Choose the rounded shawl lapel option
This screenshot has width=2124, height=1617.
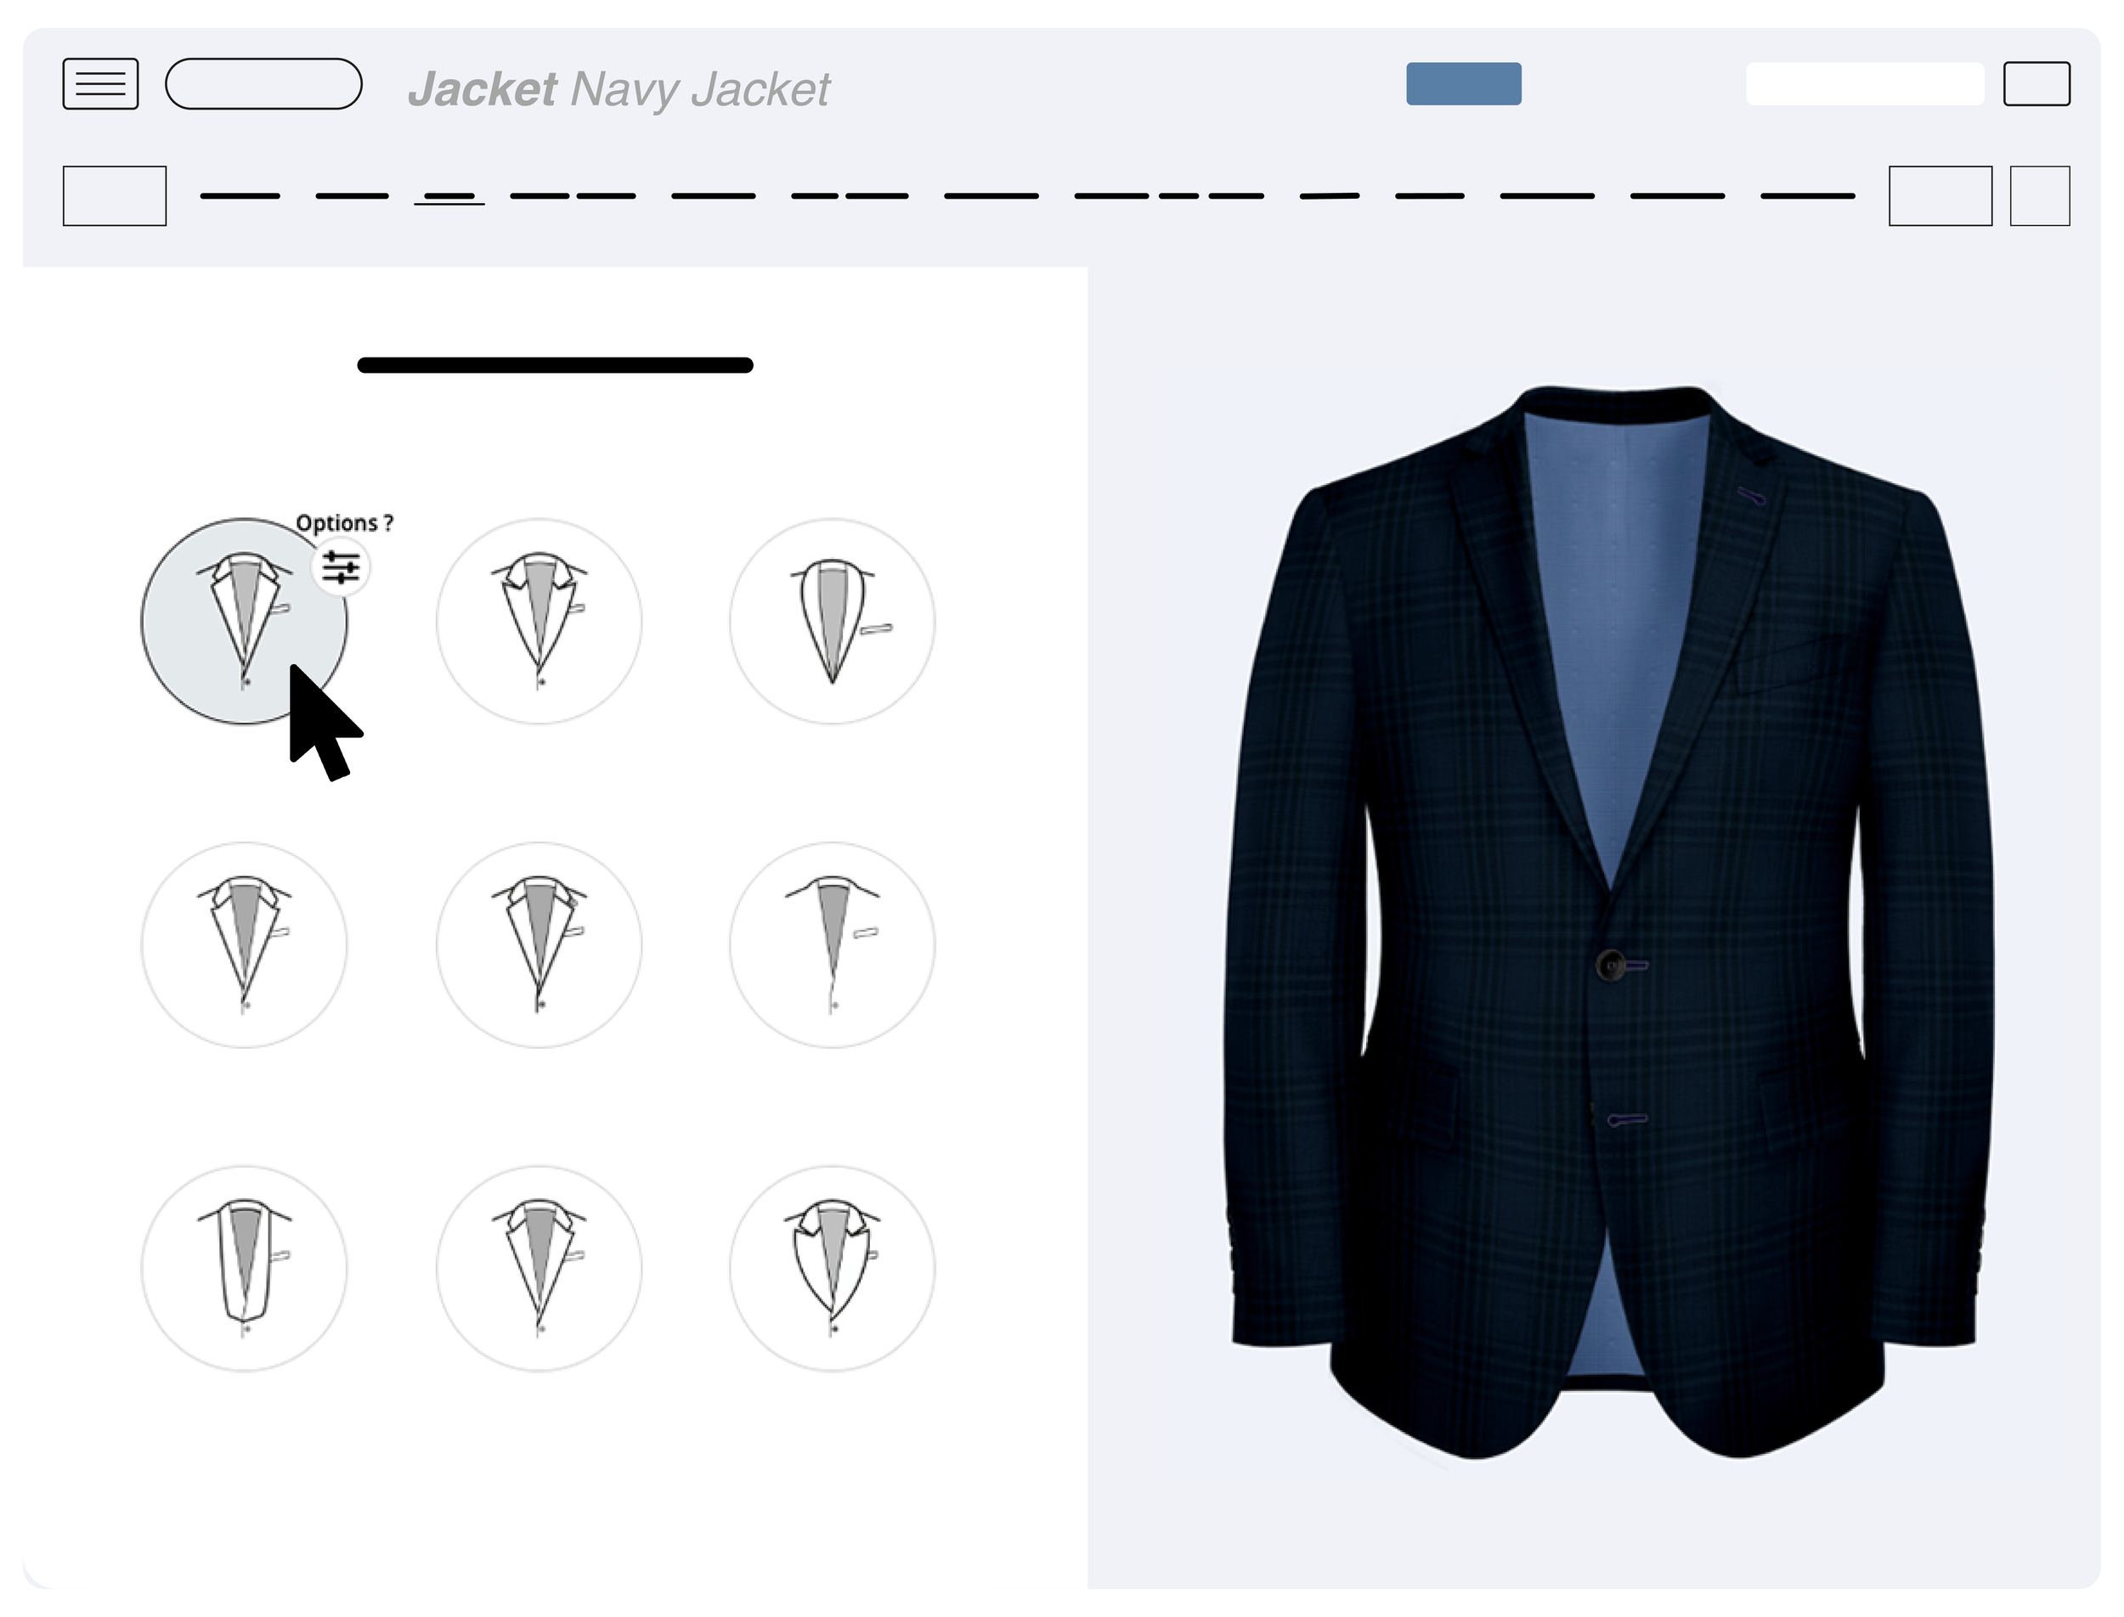[x=832, y=621]
